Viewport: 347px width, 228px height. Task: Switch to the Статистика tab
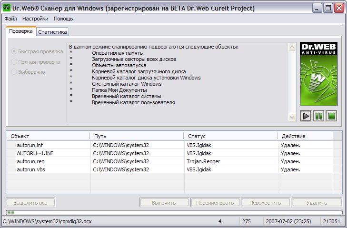pyautogui.click(x=52, y=32)
